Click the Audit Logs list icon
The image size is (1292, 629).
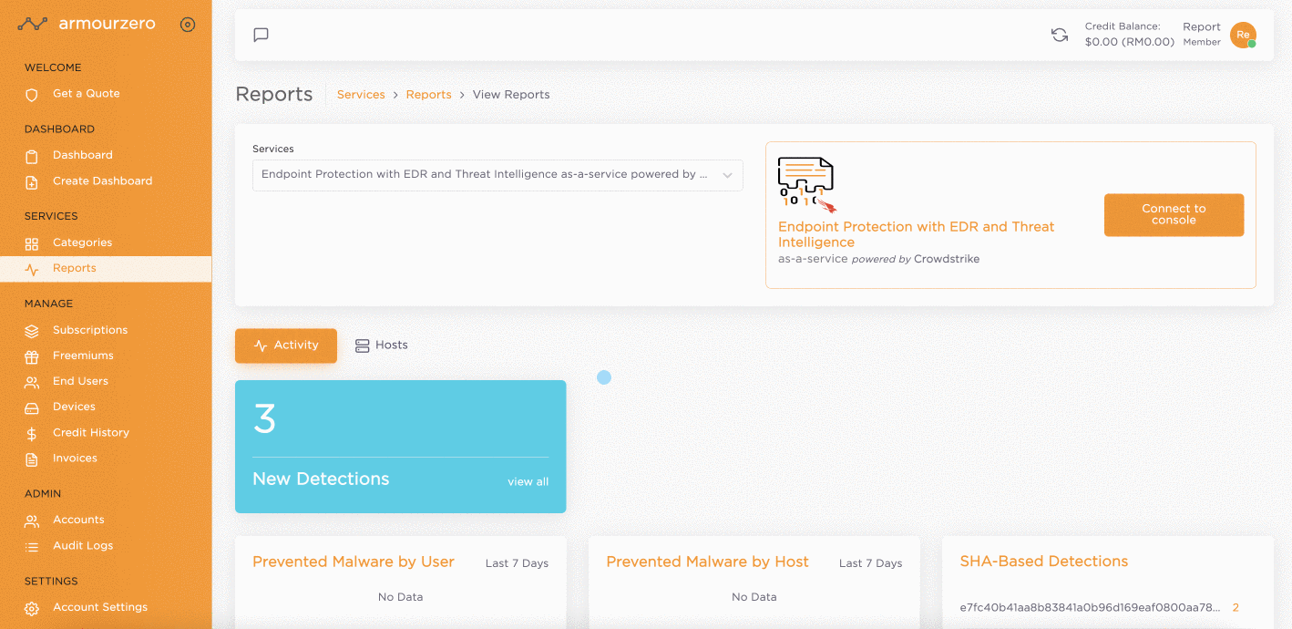(32, 547)
